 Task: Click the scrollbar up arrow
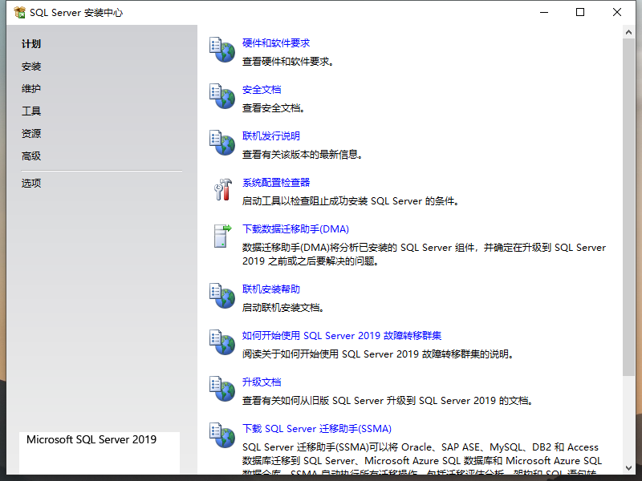pyautogui.click(x=628, y=32)
